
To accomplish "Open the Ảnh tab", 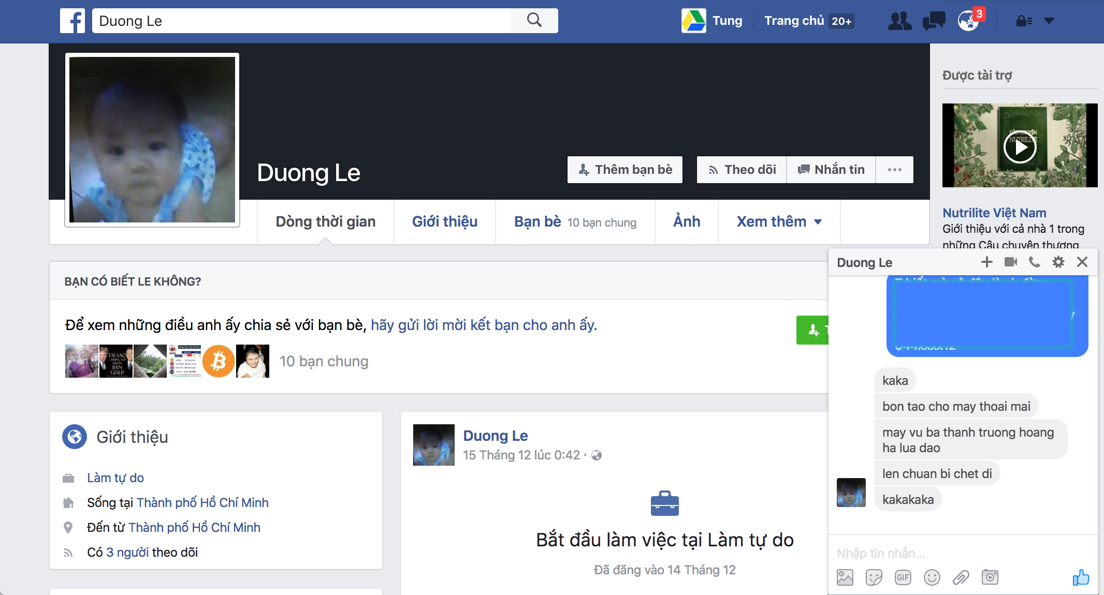I will coord(686,222).
